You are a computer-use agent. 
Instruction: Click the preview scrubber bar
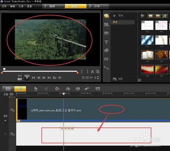40,71
